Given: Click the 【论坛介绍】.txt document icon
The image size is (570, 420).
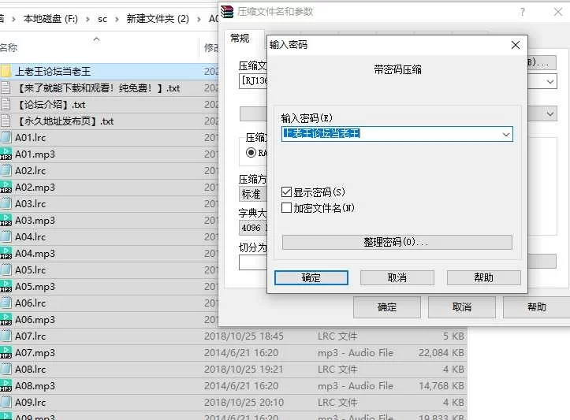Looking at the screenshot, I should [x=6, y=104].
